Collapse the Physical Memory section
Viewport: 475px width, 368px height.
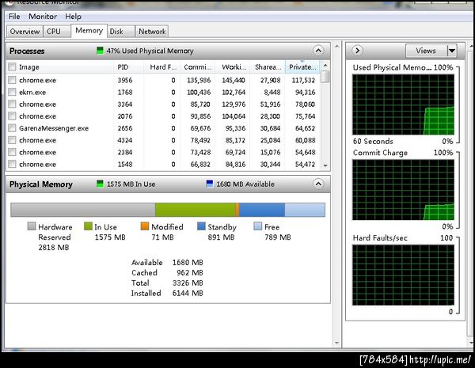pos(318,184)
